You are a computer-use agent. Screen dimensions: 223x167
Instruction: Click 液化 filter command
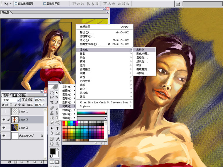click(x=104, y=40)
